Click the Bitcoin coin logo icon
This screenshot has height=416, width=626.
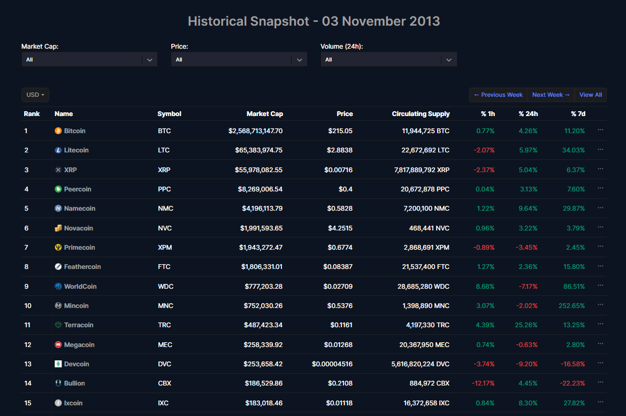(58, 131)
